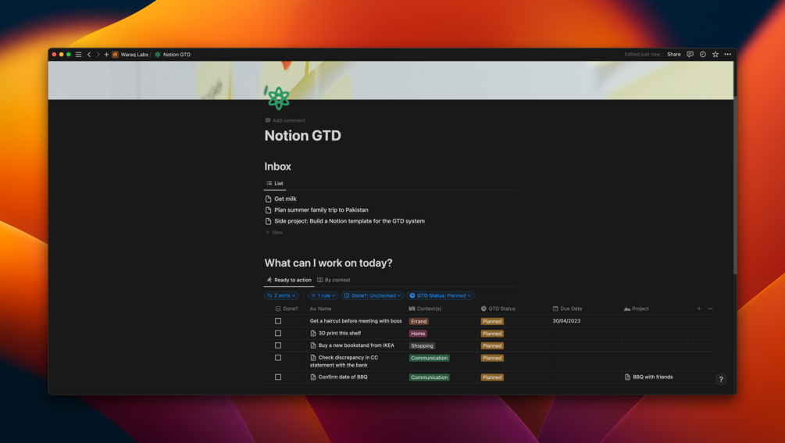785x443 pixels.
Task: Click the Home context tag
Action: tap(418, 334)
